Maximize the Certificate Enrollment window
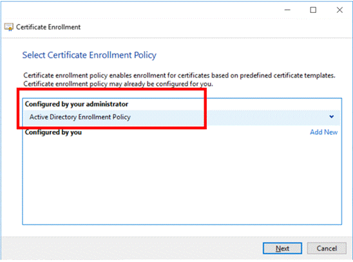The height and width of the screenshot is (262, 353). [x=313, y=10]
